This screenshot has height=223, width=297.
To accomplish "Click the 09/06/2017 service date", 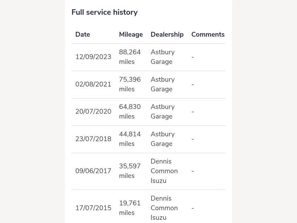I will click(x=93, y=171).
